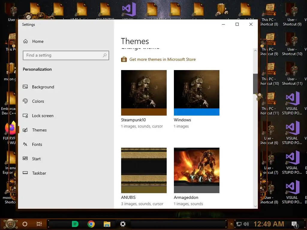Open the green chat app on taskbar
This screenshot has width=307, height=230.
75,224
